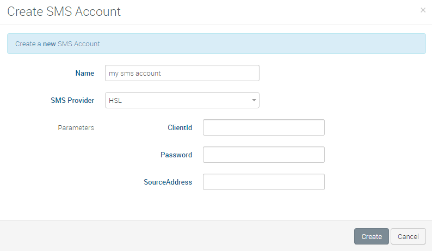This screenshot has width=432, height=251.
Task: Click the Parameters section label
Action: [x=76, y=127]
